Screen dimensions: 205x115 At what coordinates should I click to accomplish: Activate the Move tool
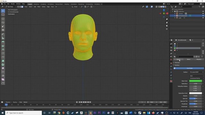[x=3, y=19]
